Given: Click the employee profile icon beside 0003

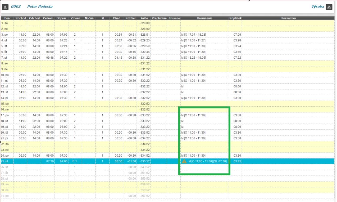Looking at the screenshot, I should click(5, 7).
